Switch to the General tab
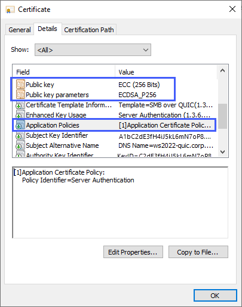 point(20,30)
